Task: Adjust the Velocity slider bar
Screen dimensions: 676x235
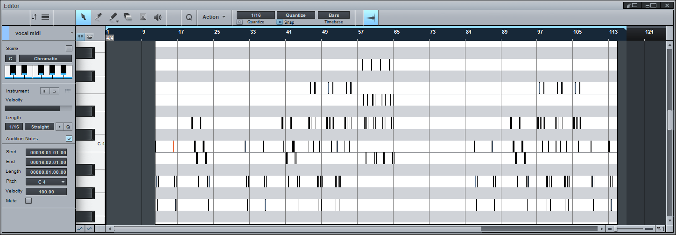Action: tap(39, 108)
